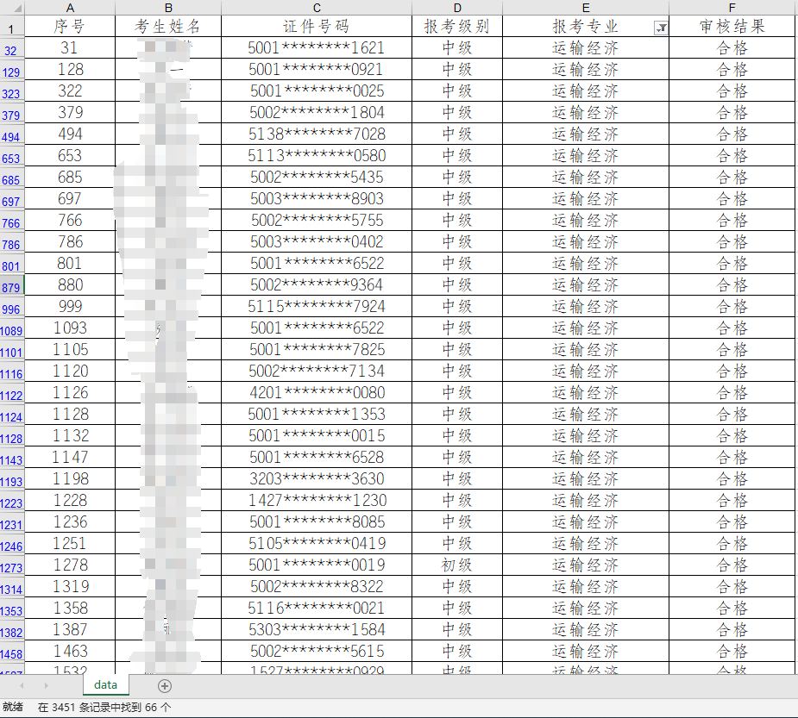Select cell with ID 5001********0921

pos(317,70)
